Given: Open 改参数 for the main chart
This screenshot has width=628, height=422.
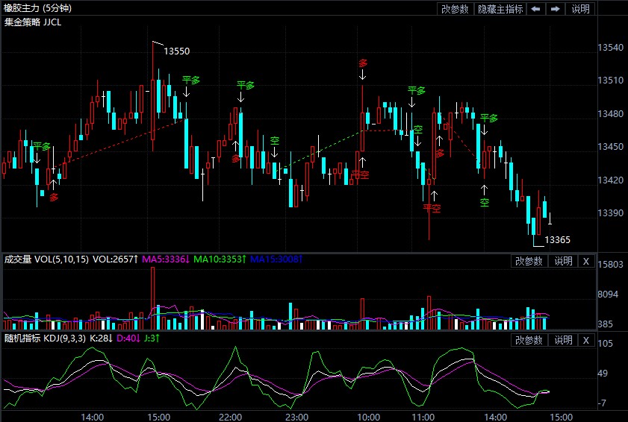Looking at the screenshot, I should 455,9.
